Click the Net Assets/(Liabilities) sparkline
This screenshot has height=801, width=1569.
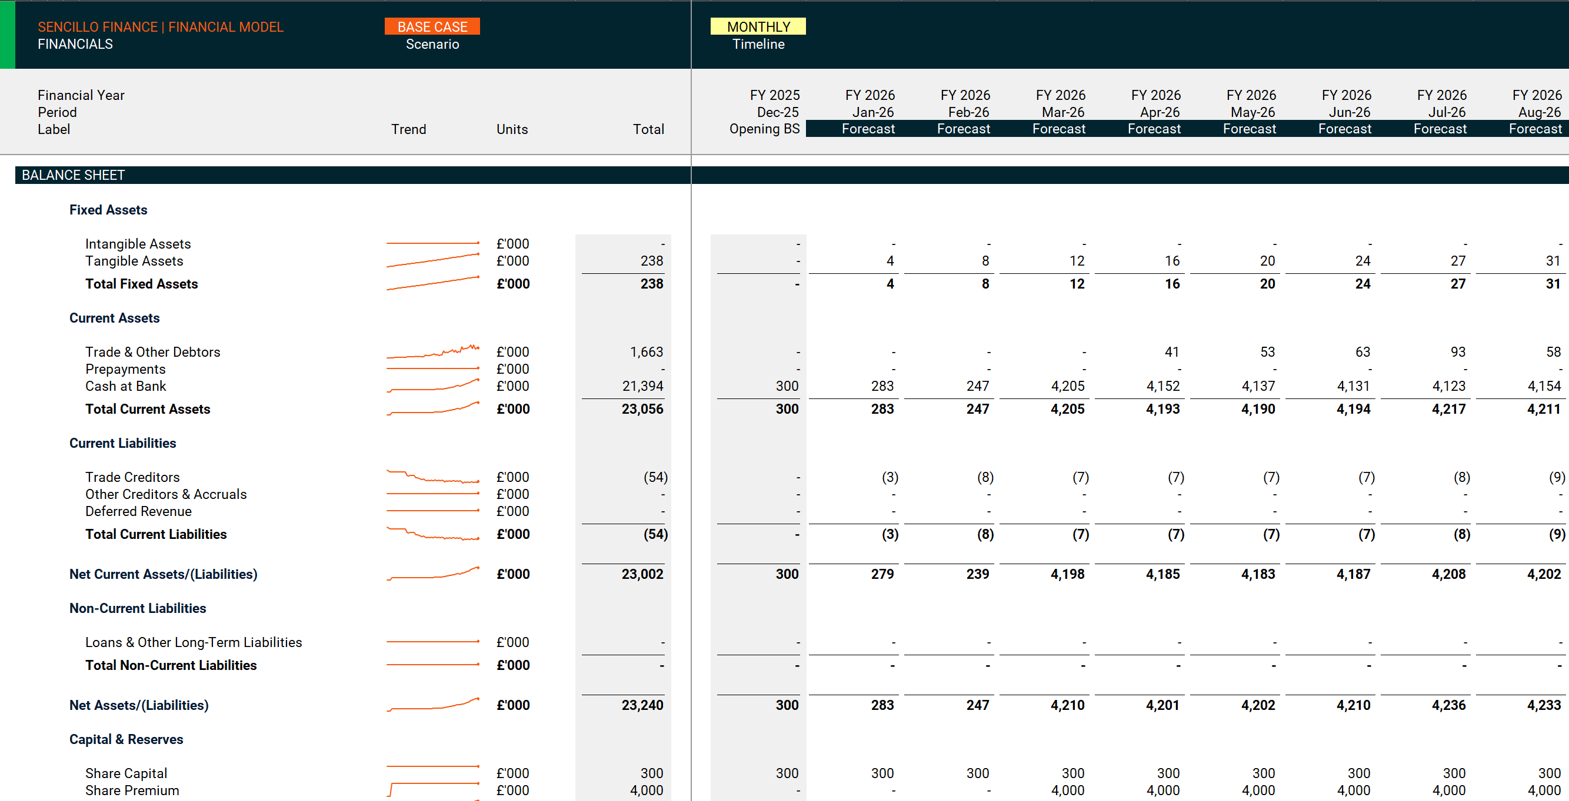pyautogui.click(x=432, y=705)
